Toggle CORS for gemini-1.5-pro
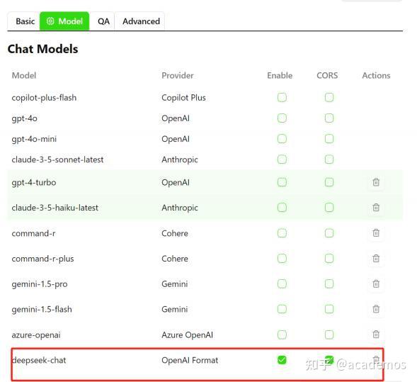Image resolution: width=417 pixels, height=382 pixels. 329,283
